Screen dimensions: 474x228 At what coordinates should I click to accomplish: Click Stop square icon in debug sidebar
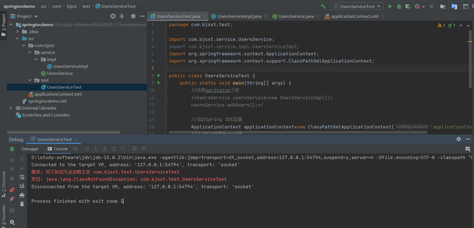12,178
